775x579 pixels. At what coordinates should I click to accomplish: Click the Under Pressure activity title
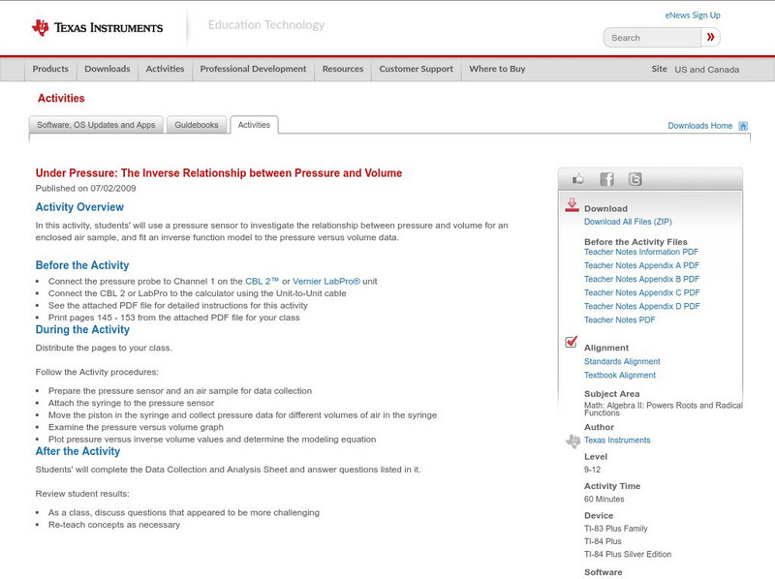coord(219,173)
